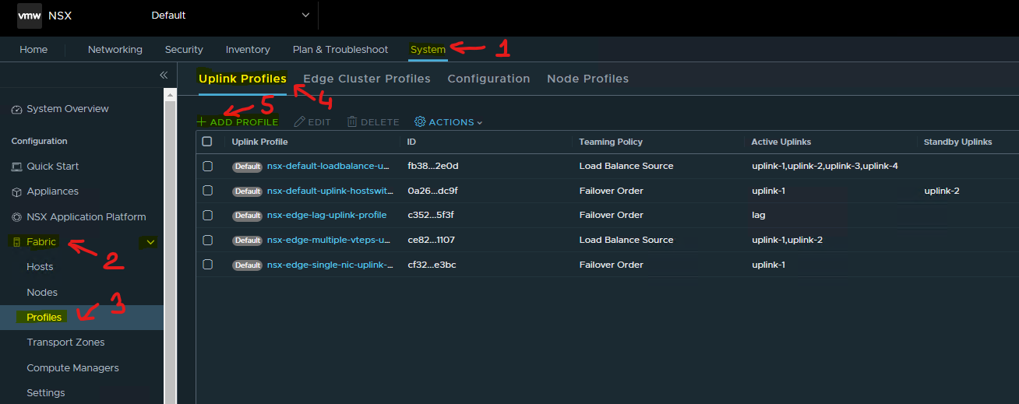Sort by ID column header
The height and width of the screenshot is (404, 1019).
(x=411, y=142)
